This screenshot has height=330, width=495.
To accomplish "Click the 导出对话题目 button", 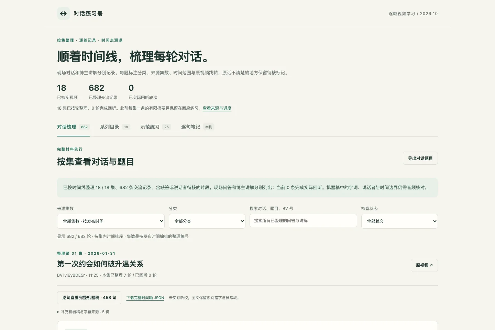I will pos(420,158).
